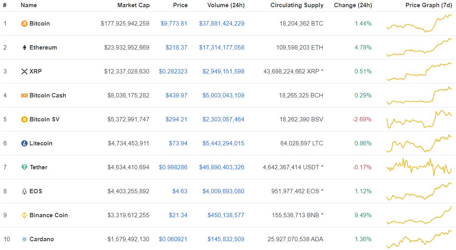Click the Bitcoin Cash logo icon

click(24, 95)
